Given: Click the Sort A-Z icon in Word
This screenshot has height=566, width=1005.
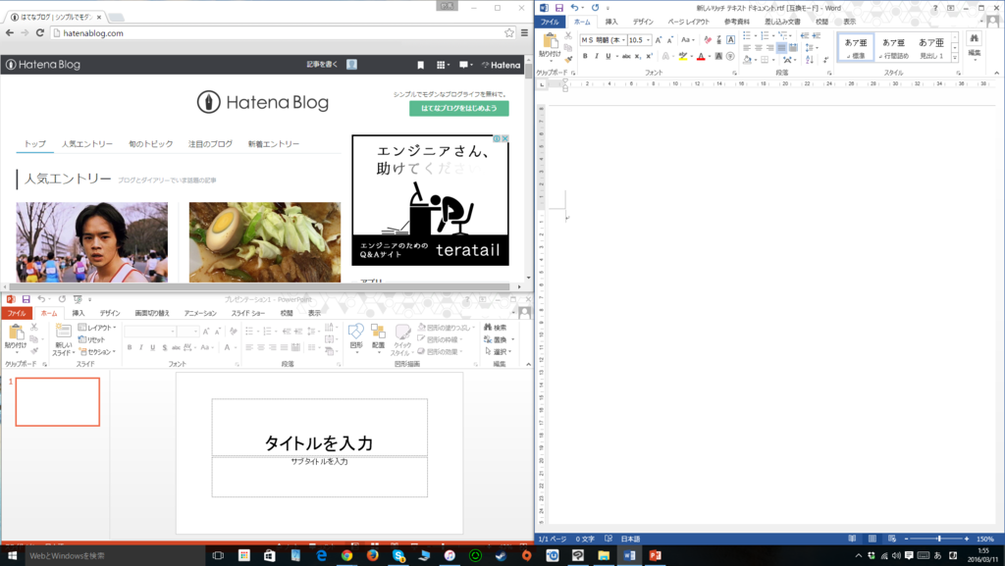Looking at the screenshot, I should coord(810,60).
